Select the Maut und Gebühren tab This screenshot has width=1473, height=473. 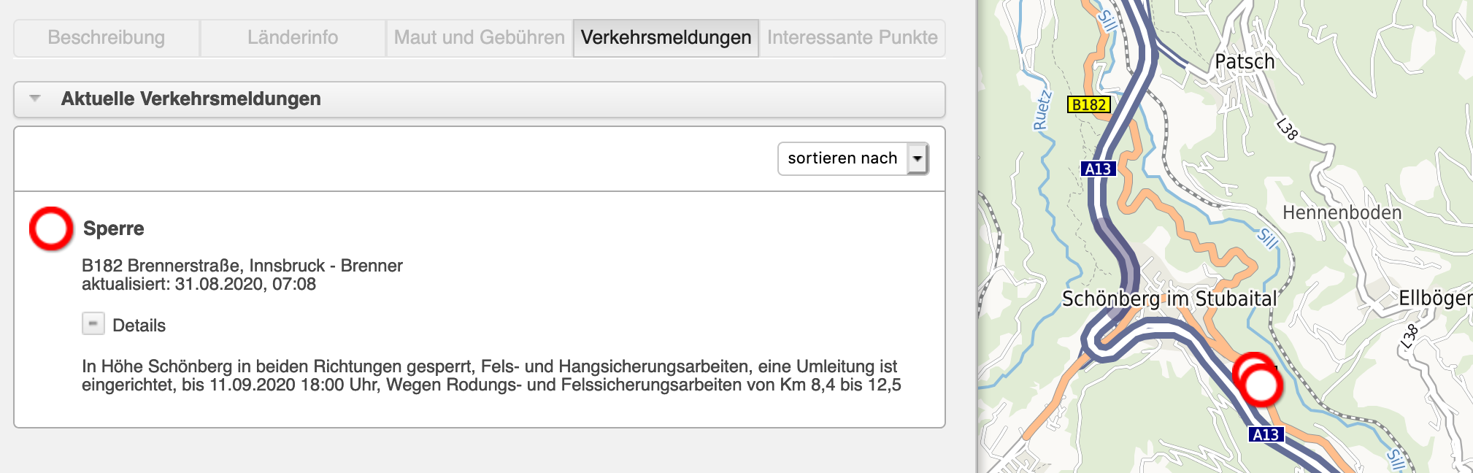click(x=480, y=37)
